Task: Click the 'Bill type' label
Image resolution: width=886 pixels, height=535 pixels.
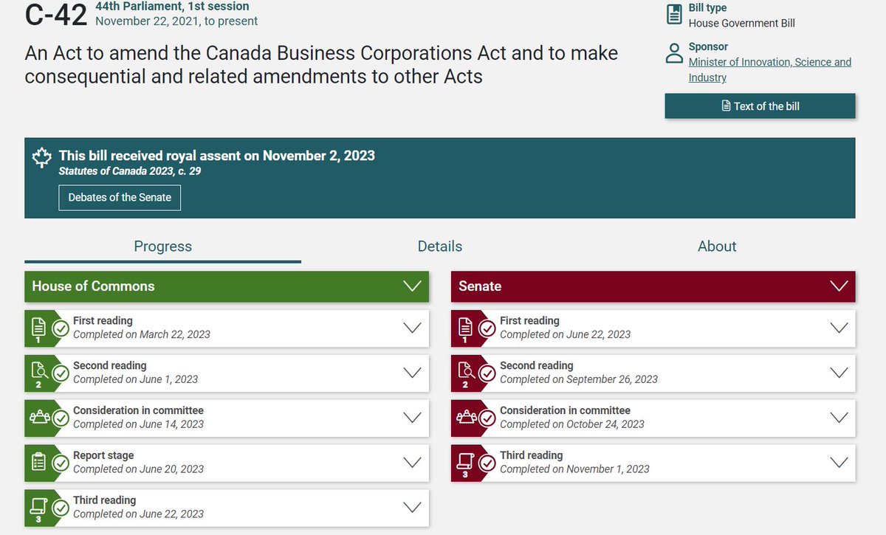Action: click(707, 8)
